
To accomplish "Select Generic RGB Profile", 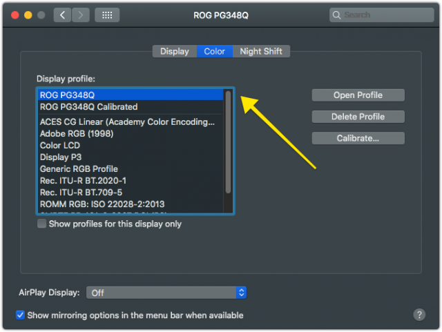I will pos(131,169).
